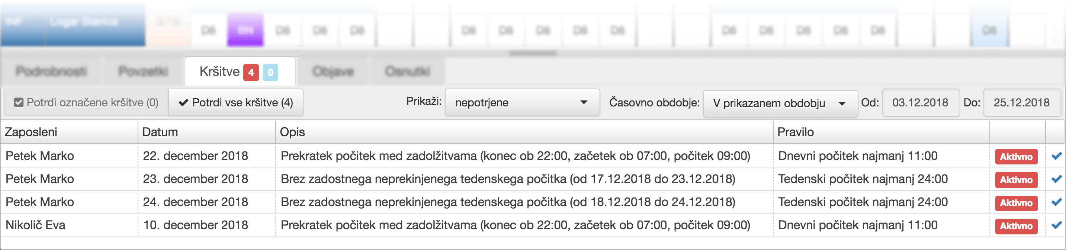Image resolution: width=1066 pixels, height=250 pixels.
Task: Click the red violations count badge 4
Action: coord(251,73)
